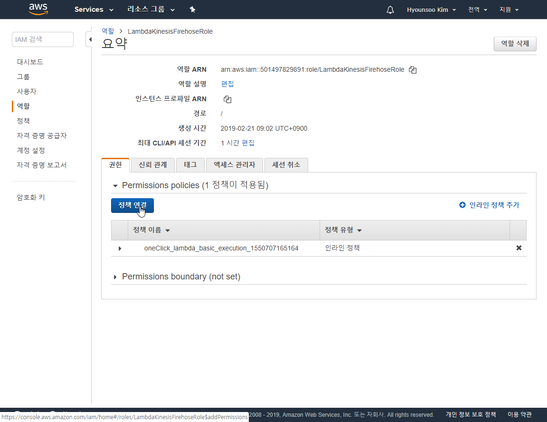Screen dimensions: 547x422
Task: Select the role ARN text value
Action: 312,69
